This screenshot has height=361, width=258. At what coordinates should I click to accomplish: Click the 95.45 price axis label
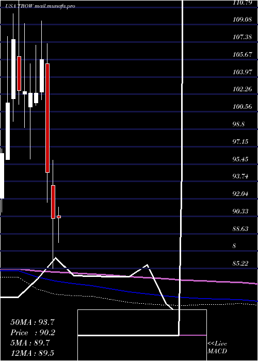click(x=240, y=159)
